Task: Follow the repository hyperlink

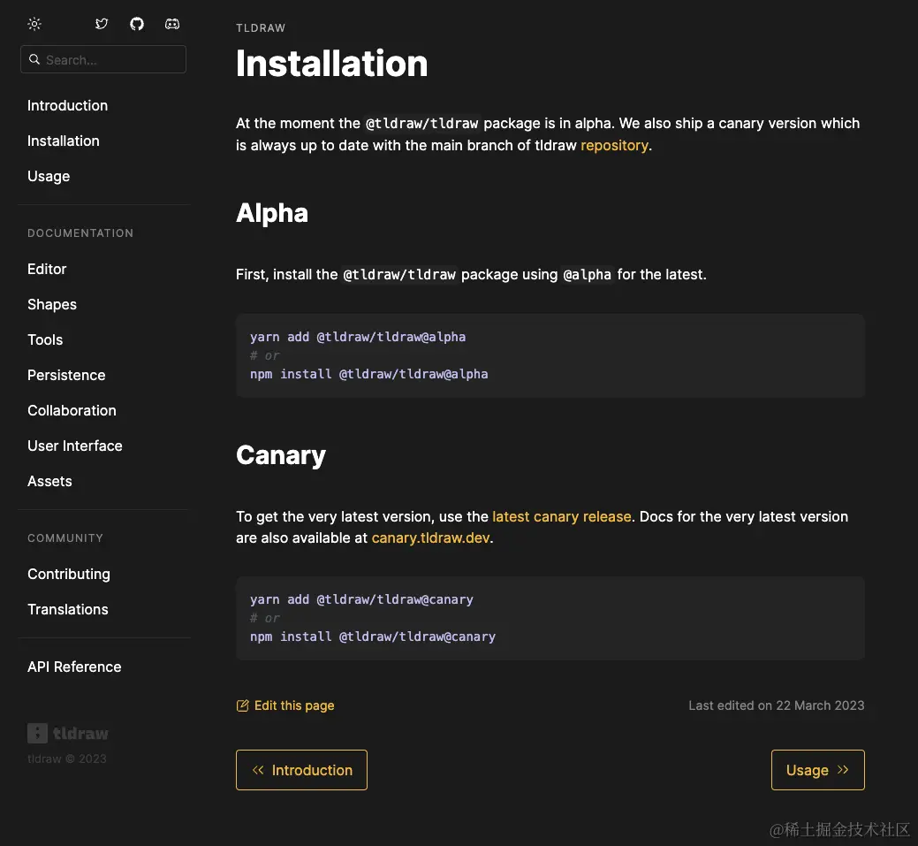Action: tap(614, 145)
